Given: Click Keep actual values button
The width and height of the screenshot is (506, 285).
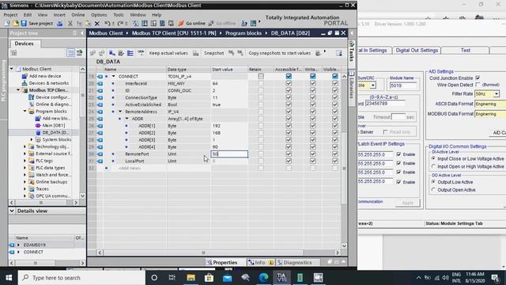Looking at the screenshot, I should [x=168, y=53].
